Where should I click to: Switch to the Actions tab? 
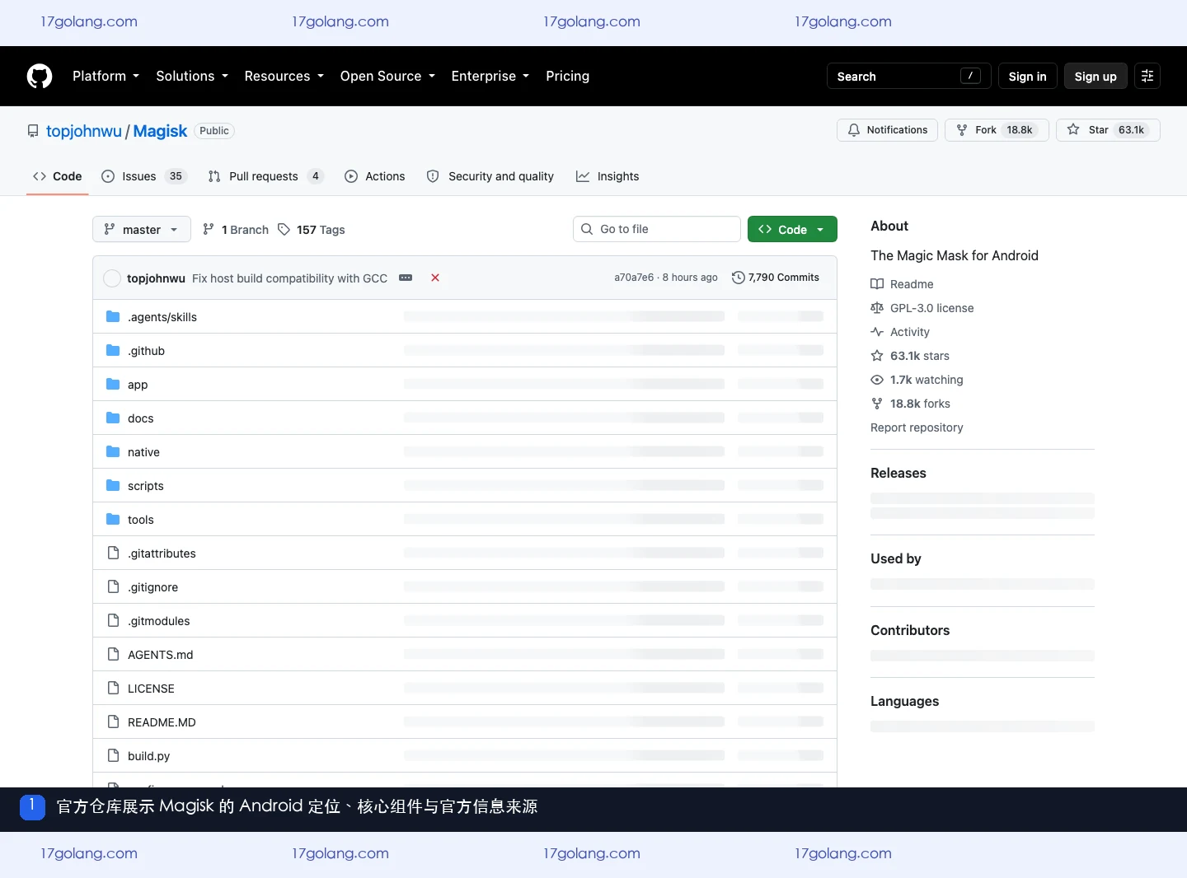point(375,176)
